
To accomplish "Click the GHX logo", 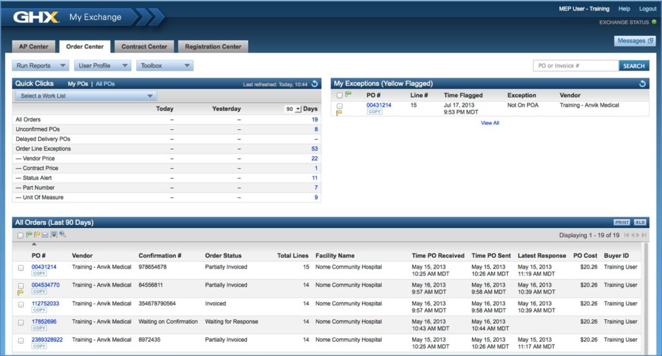I will (36, 17).
